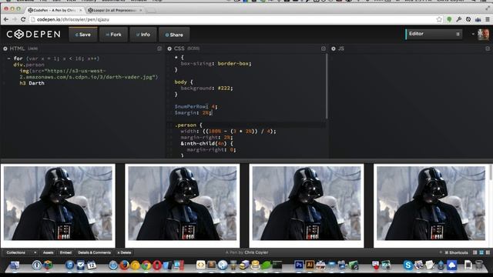Open CSS panel settings gear
Viewport: 493px width, 277px height.
[169, 48]
